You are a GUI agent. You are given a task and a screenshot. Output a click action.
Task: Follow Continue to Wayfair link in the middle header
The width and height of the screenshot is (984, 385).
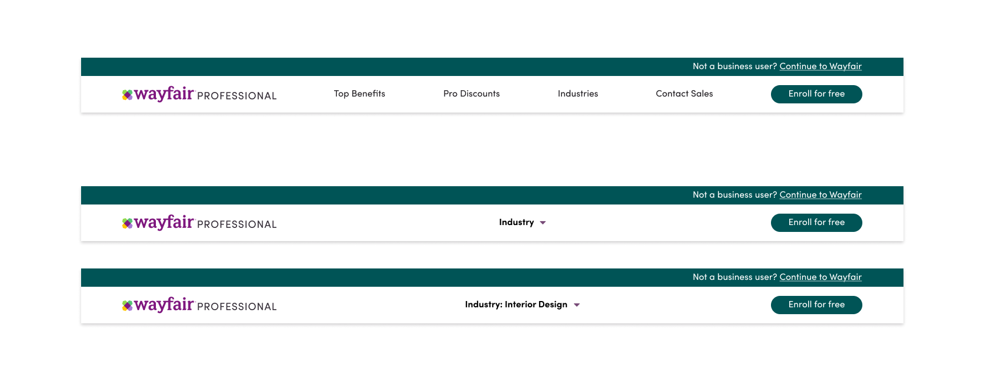coord(821,195)
